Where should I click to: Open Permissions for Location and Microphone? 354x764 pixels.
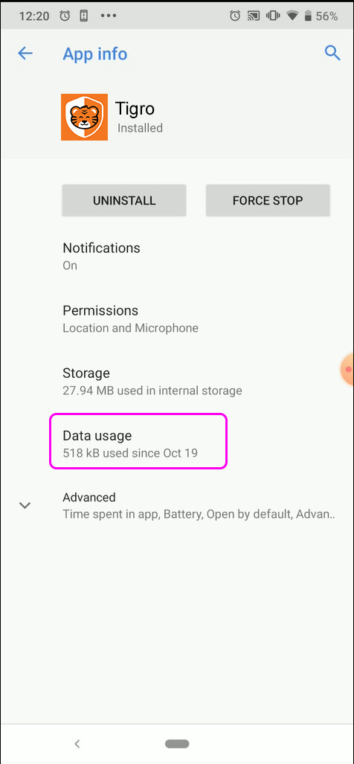click(177, 318)
